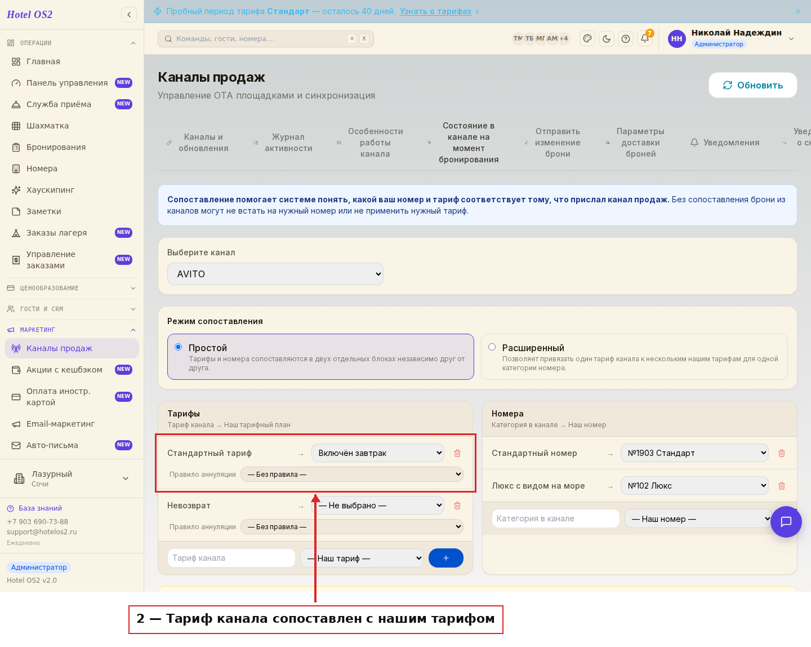Open Бронирования sidebar item
811x647 pixels.
tap(72, 147)
